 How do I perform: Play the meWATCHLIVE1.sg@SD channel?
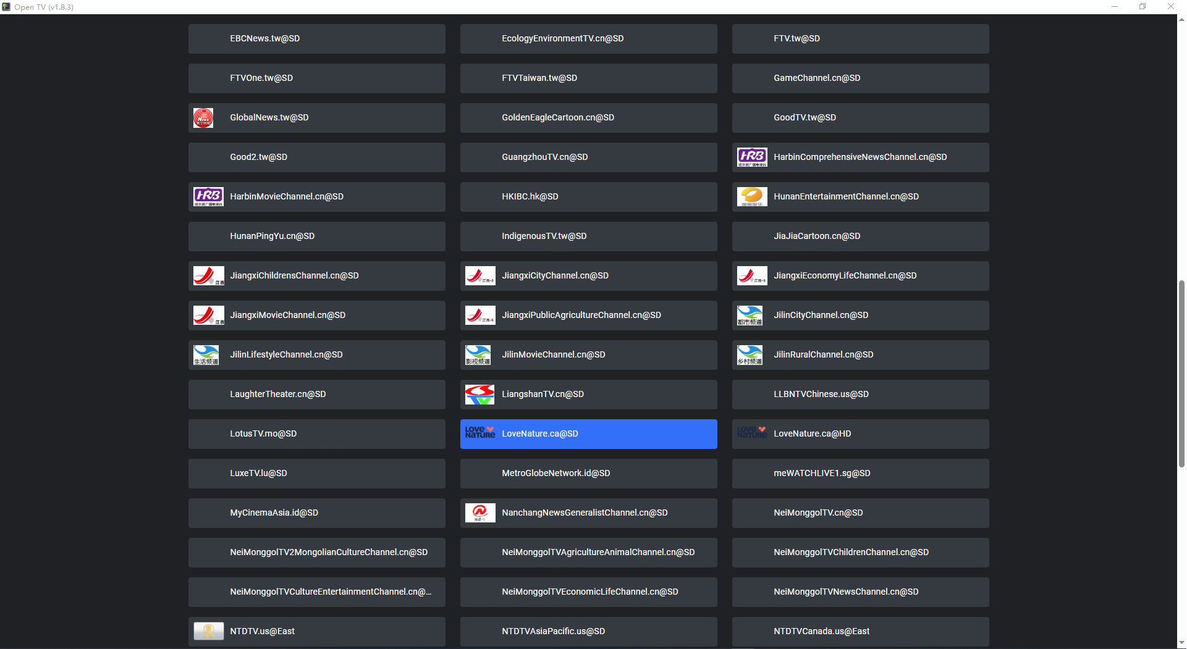(860, 474)
